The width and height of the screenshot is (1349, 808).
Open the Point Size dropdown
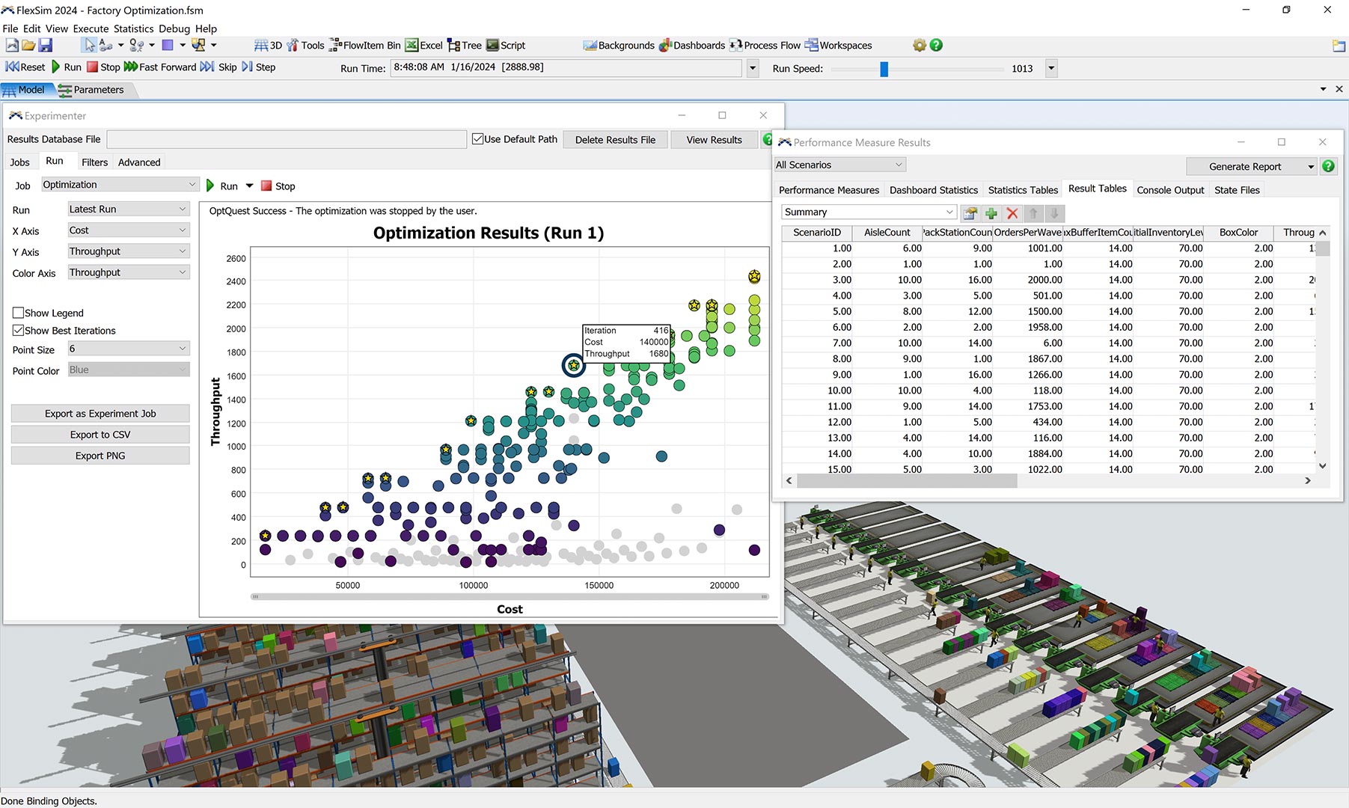click(x=128, y=349)
